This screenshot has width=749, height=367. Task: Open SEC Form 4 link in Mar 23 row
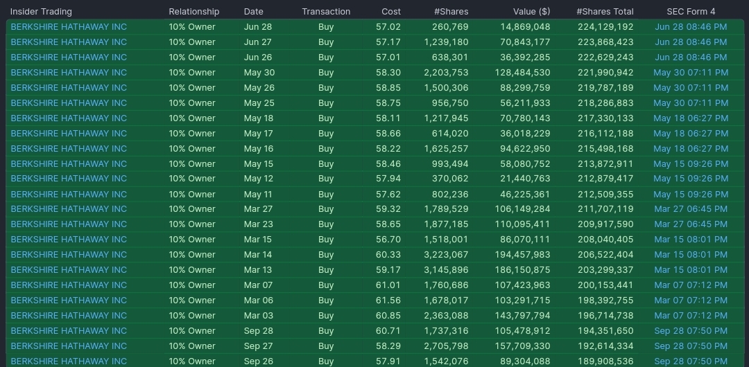691,224
